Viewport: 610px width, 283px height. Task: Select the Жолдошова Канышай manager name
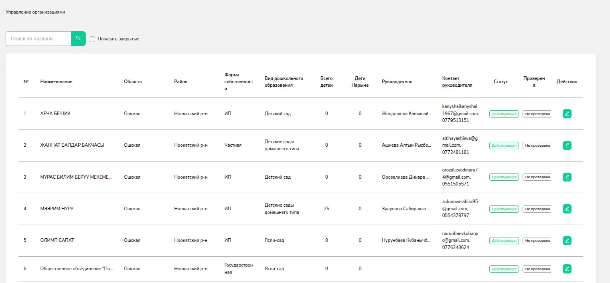point(407,114)
